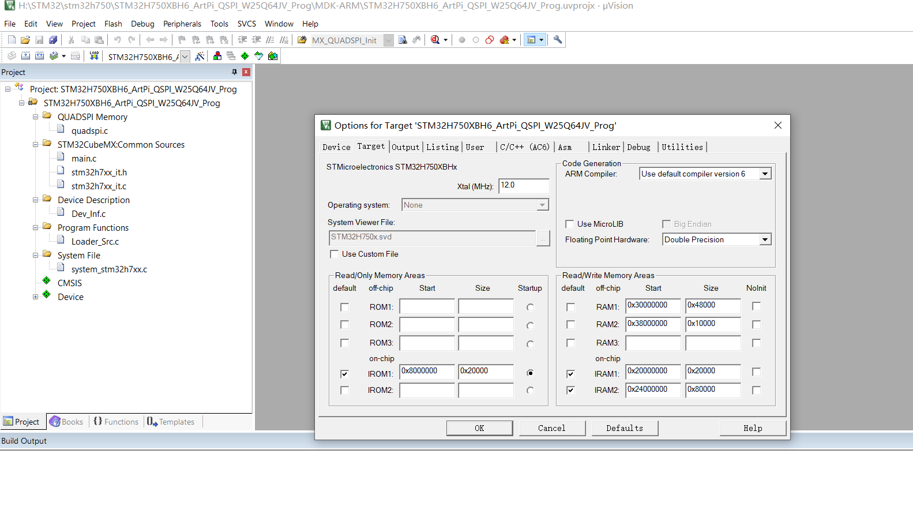Click the Rebuild all target files icon
The width and height of the screenshot is (913, 510).
pos(39,56)
